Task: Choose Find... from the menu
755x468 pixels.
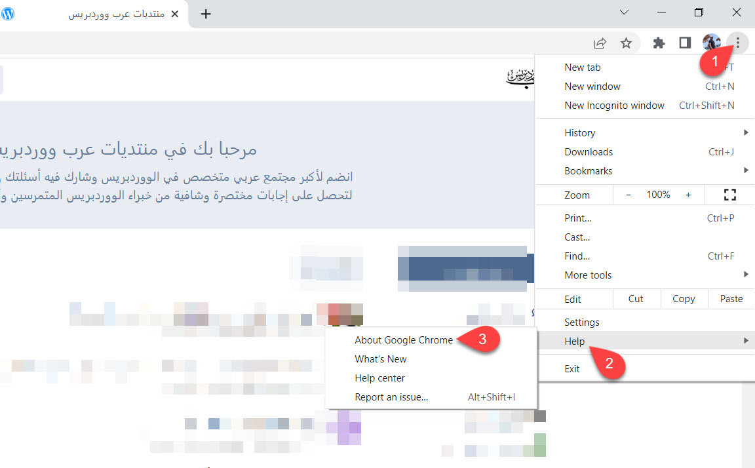Action: 645,256
